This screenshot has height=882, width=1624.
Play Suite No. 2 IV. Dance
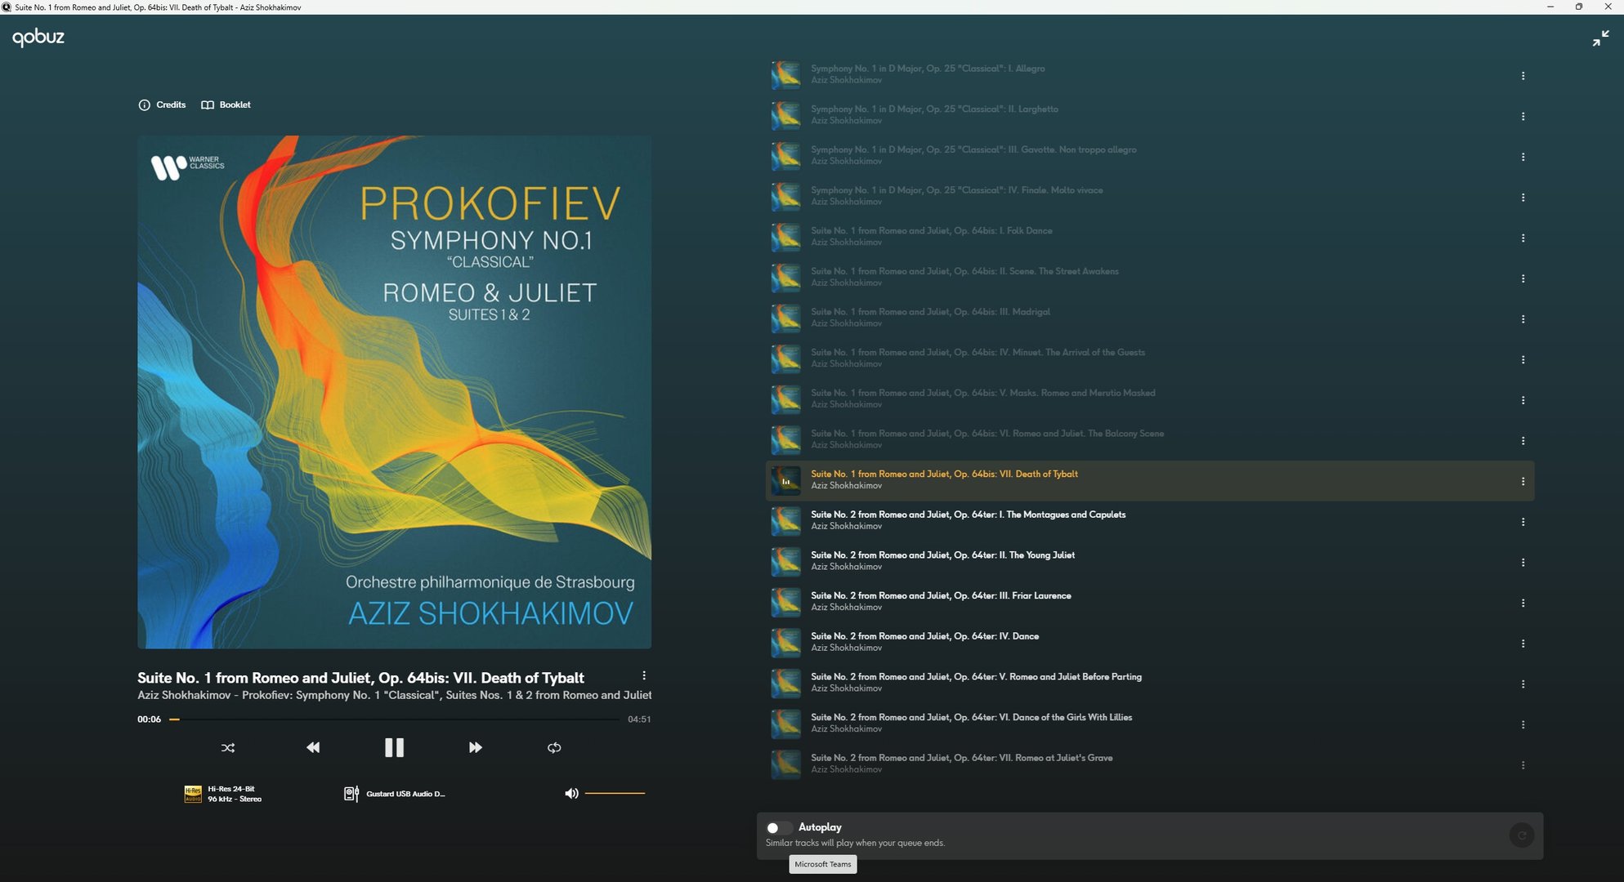tap(1150, 642)
